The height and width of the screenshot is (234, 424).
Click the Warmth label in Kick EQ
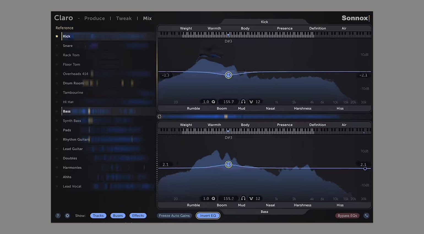coord(214,28)
